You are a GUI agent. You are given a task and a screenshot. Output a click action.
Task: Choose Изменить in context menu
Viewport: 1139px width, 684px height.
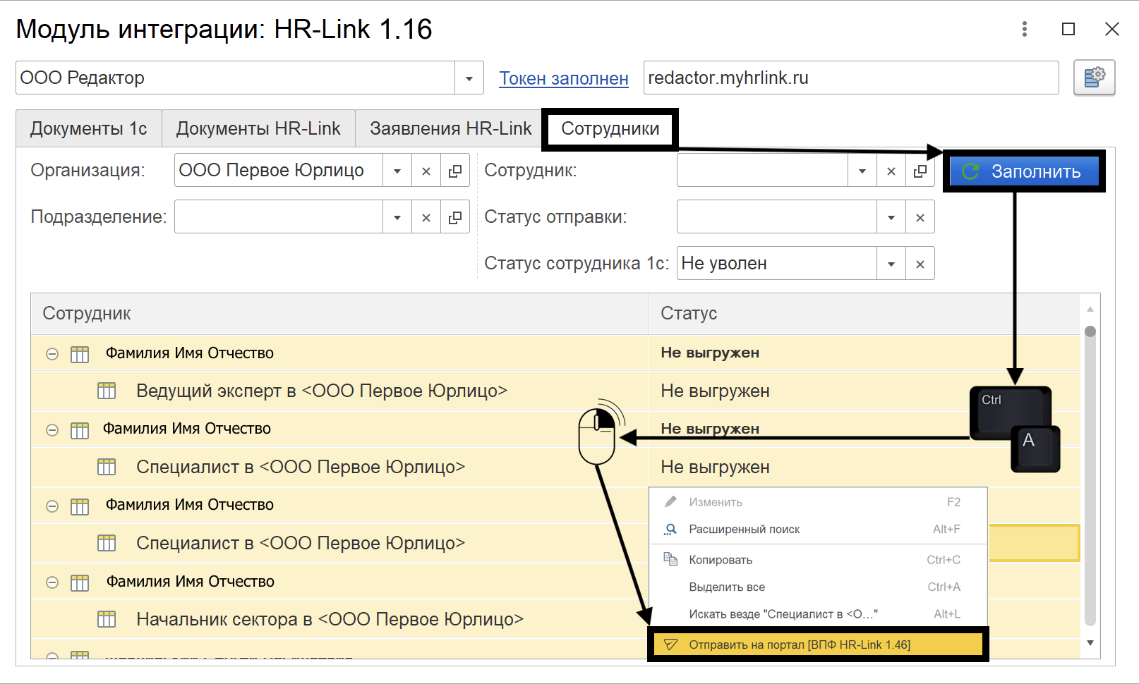point(818,502)
